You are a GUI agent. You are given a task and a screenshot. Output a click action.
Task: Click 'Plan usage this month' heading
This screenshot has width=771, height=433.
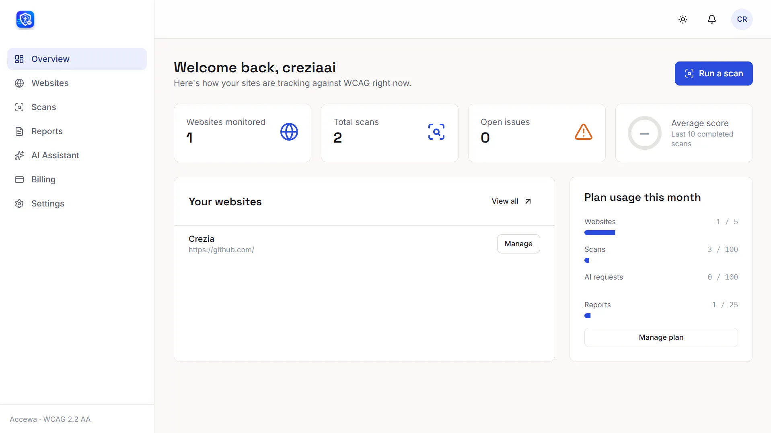coord(642,197)
